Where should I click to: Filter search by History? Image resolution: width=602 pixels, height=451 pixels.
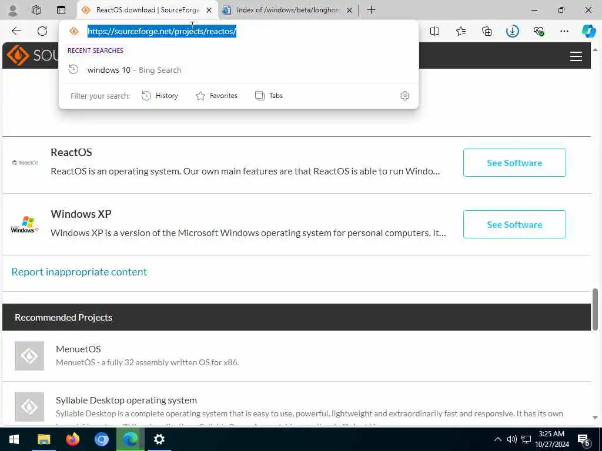[160, 96]
